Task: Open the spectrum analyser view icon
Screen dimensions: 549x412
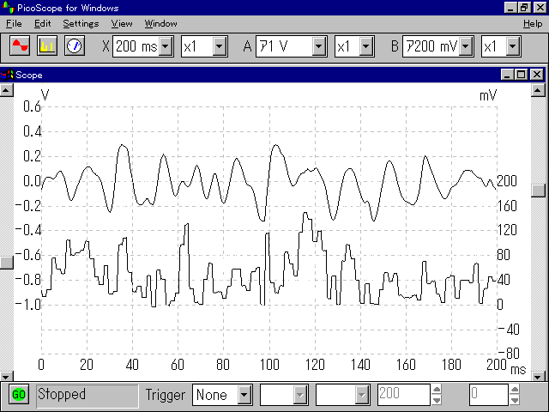Action: (47, 45)
